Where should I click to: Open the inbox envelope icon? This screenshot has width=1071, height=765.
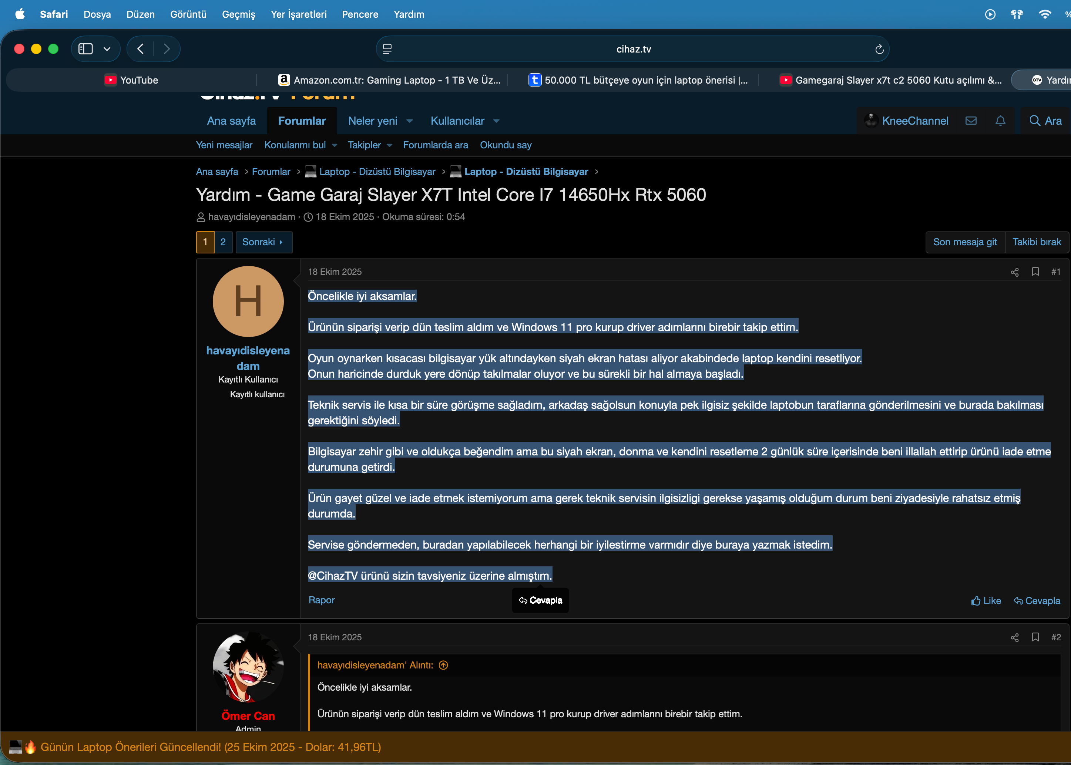coord(971,121)
